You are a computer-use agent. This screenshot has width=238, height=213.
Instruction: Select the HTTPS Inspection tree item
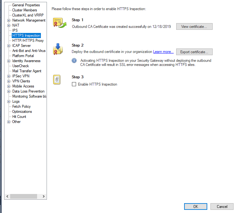click(x=26, y=35)
